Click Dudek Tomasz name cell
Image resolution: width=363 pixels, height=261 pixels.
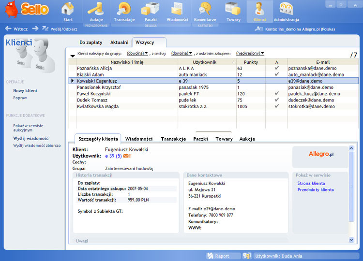(92, 100)
